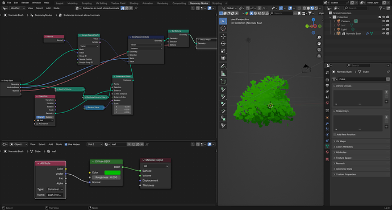Image resolution: width=392 pixels, height=210 pixels.
Task: Pin the geometry node tree
Action: pyautogui.click(x=136, y=8)
